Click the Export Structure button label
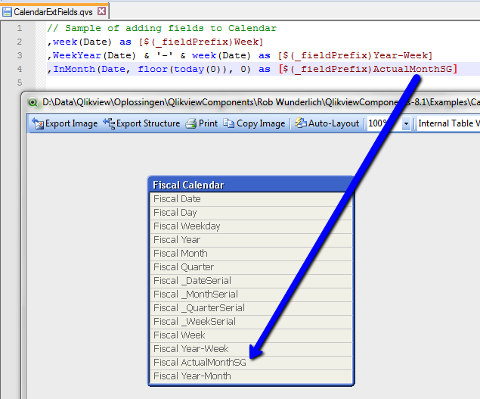Image resolution: width=480 pixels, height=399 pixels. (x=148, y=123)
